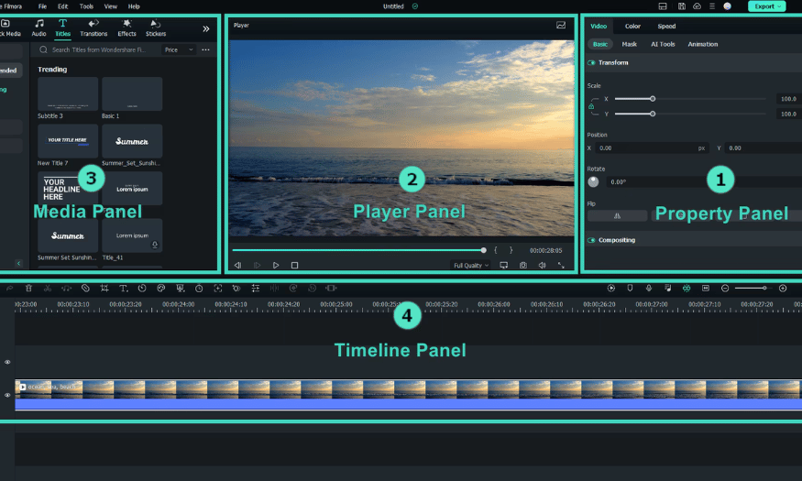Open the speed tool in timeline toolbar
Viewport: 802px width, 481px height.
pyautogui.click(x=142, y=289)
